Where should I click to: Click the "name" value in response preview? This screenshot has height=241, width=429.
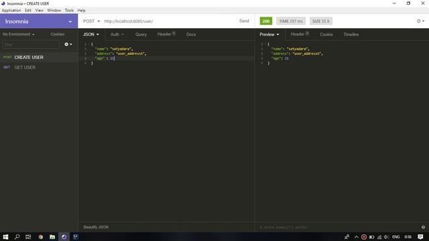coord(298,49)
